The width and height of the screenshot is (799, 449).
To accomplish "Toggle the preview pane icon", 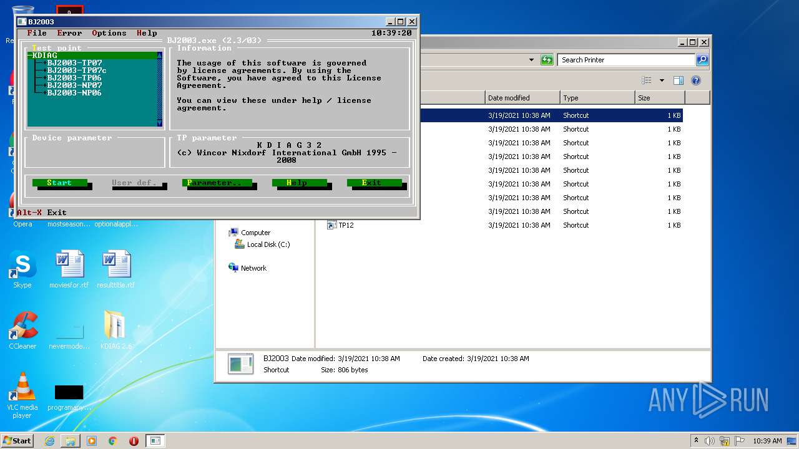I will 679,80.
